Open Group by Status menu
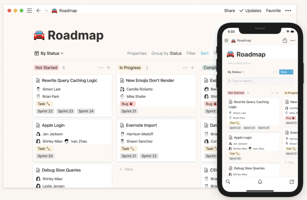 pos(167,53)
